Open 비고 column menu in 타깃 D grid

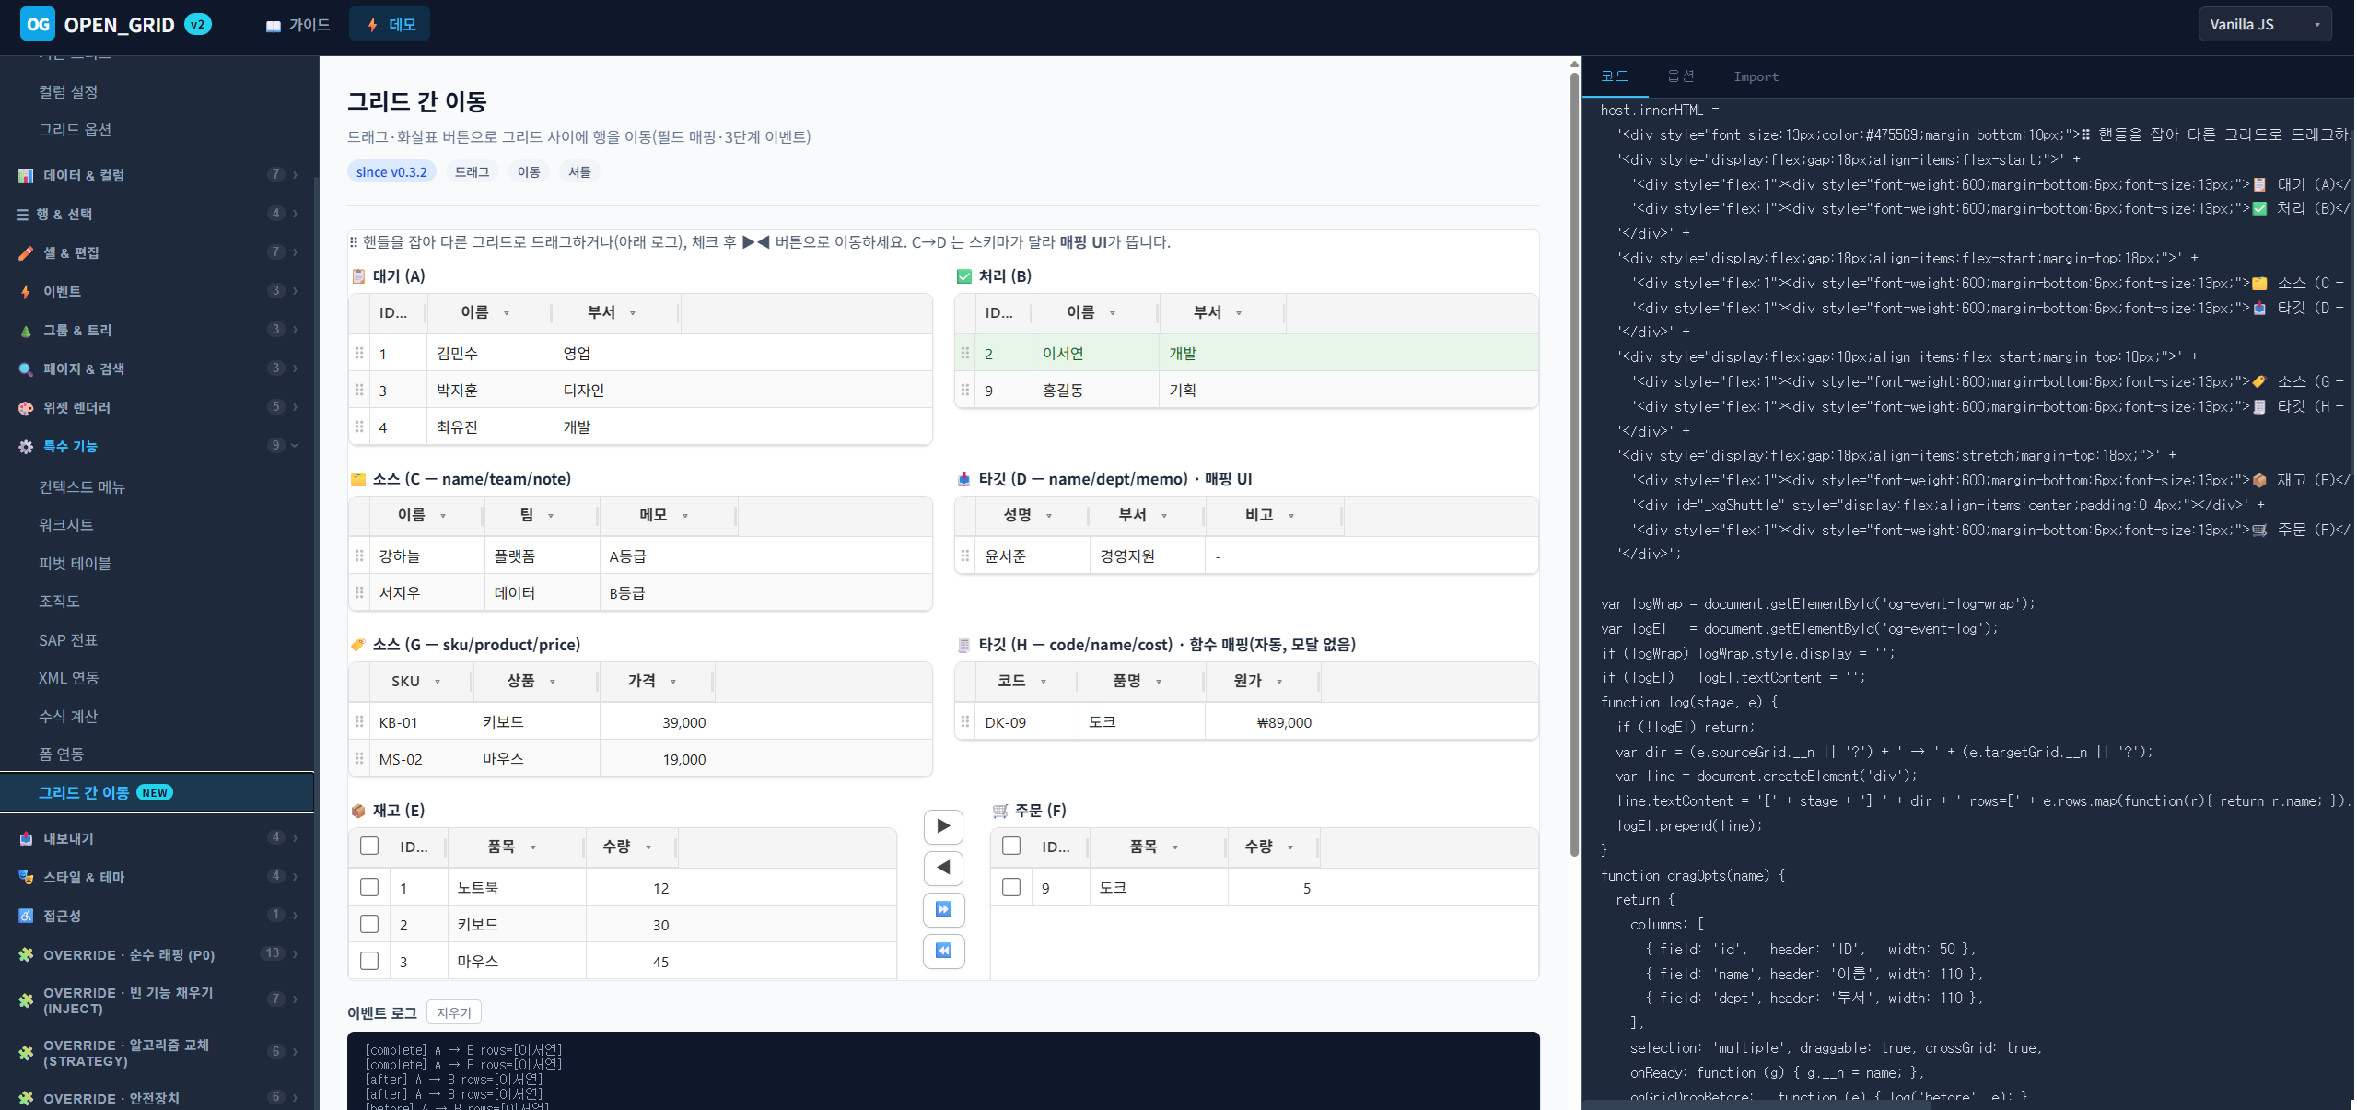pyautogui.click(x=1291, y=516)
